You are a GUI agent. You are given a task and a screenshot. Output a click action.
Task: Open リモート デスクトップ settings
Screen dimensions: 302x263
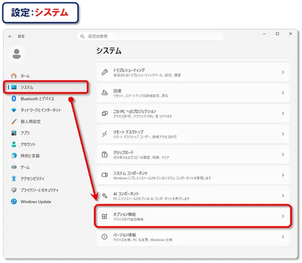coord(193,134)
